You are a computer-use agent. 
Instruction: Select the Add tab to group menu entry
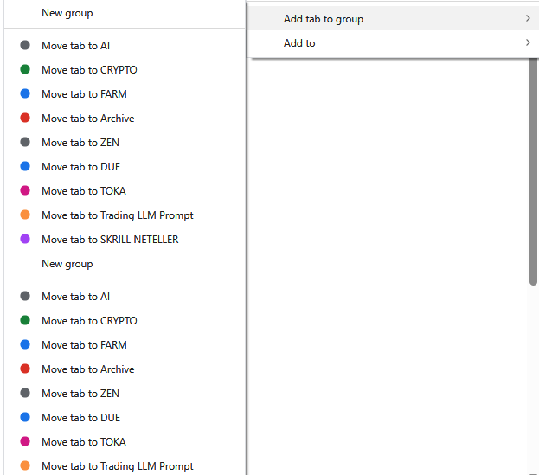(324, 19)
